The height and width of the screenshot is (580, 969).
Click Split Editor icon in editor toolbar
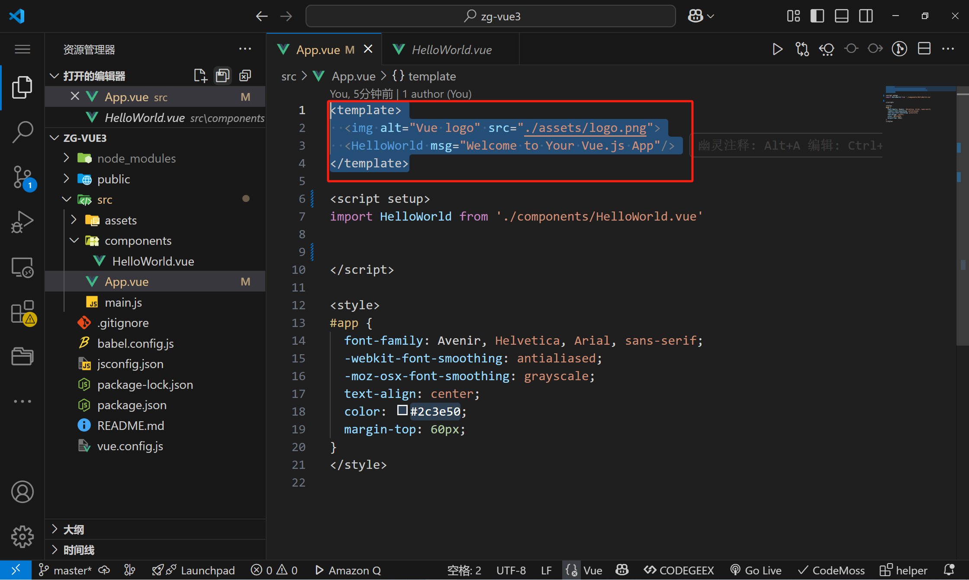(924, 49)
